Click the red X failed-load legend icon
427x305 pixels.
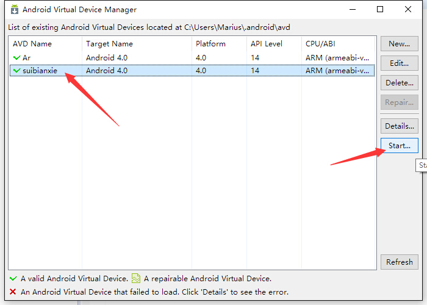[x=13, y=292]
